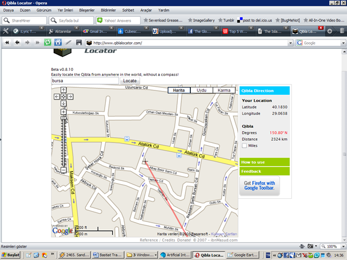The height and width of the screenshot is (260, 347).
Task: Open the BugMeNot bookmark
Action: 288,21
